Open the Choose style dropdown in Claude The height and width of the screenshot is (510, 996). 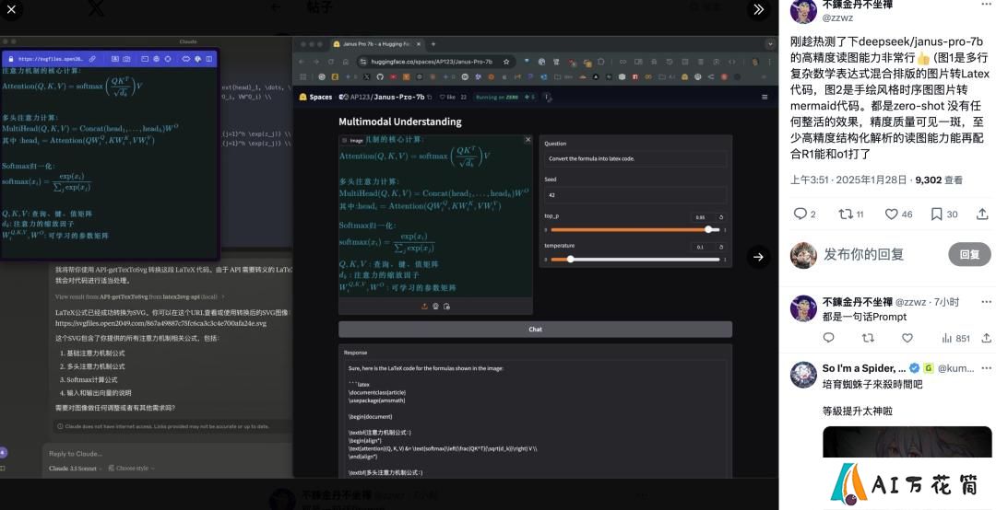[x=132, y=469]
